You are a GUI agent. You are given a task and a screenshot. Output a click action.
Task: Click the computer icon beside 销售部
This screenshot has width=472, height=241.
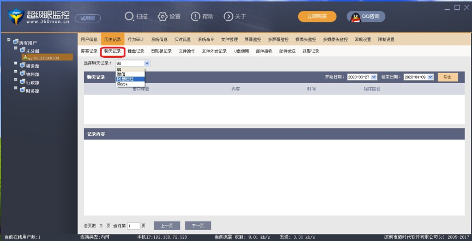(x=22, y=73)
